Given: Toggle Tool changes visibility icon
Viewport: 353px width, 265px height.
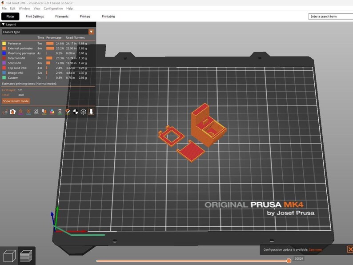Looking at the screenshot, I should (x=44, y=112).
